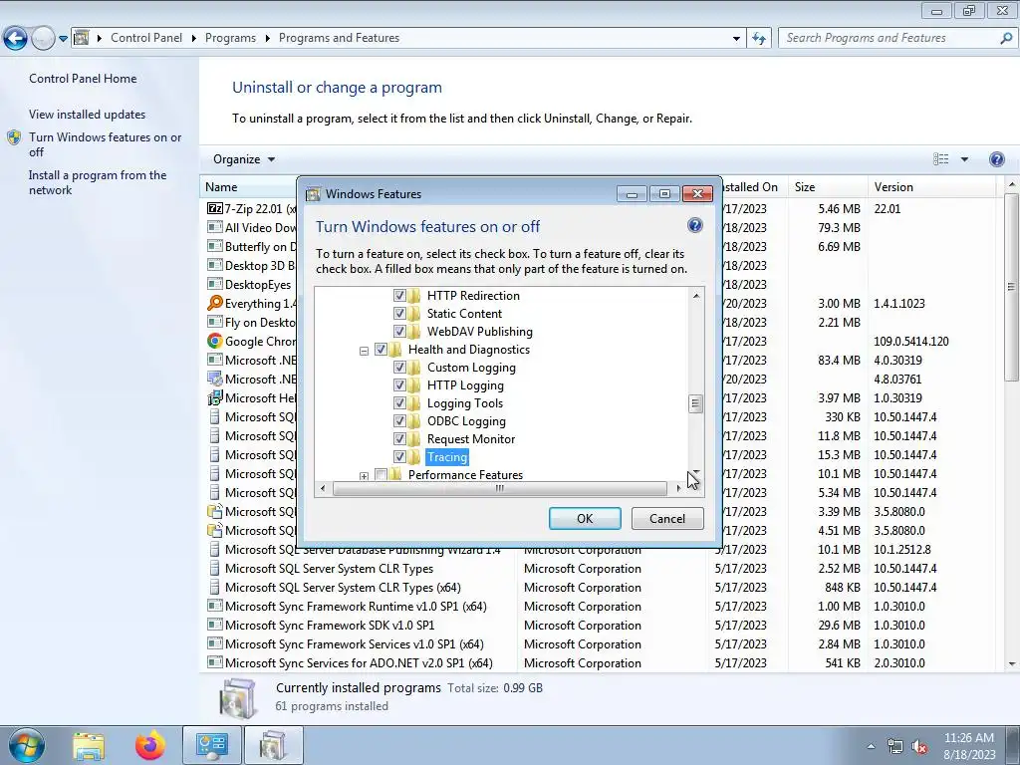Viewport: 1020px width, 765px height.
Task: Click the Forward navigation arrow button
Action: 43,39
